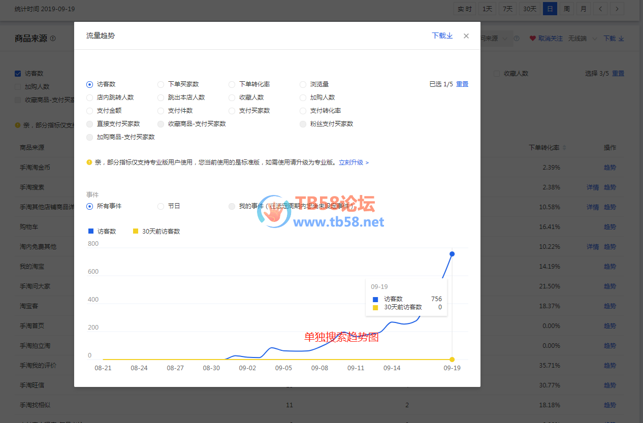
Task: Click the info icon beside 商品来源
Action: point(53,39)
